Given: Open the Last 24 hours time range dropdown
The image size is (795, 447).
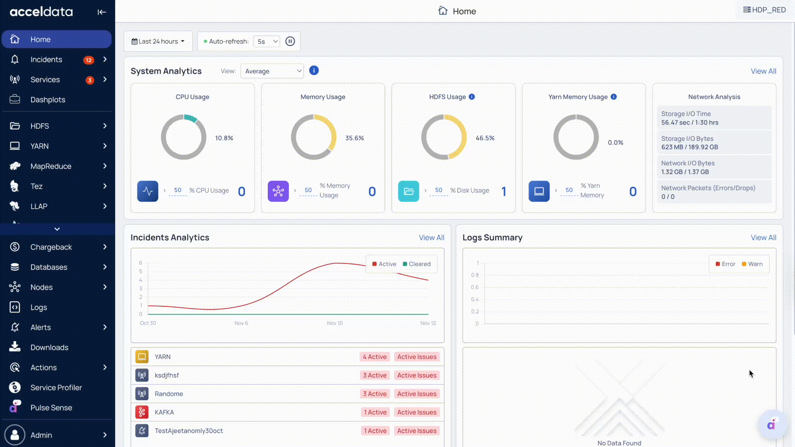Looking at the screenshot, I should (158, 41).
